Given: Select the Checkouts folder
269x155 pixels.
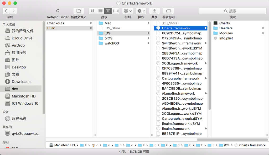Looking at the screenshot, I should (x=69, y=23).
